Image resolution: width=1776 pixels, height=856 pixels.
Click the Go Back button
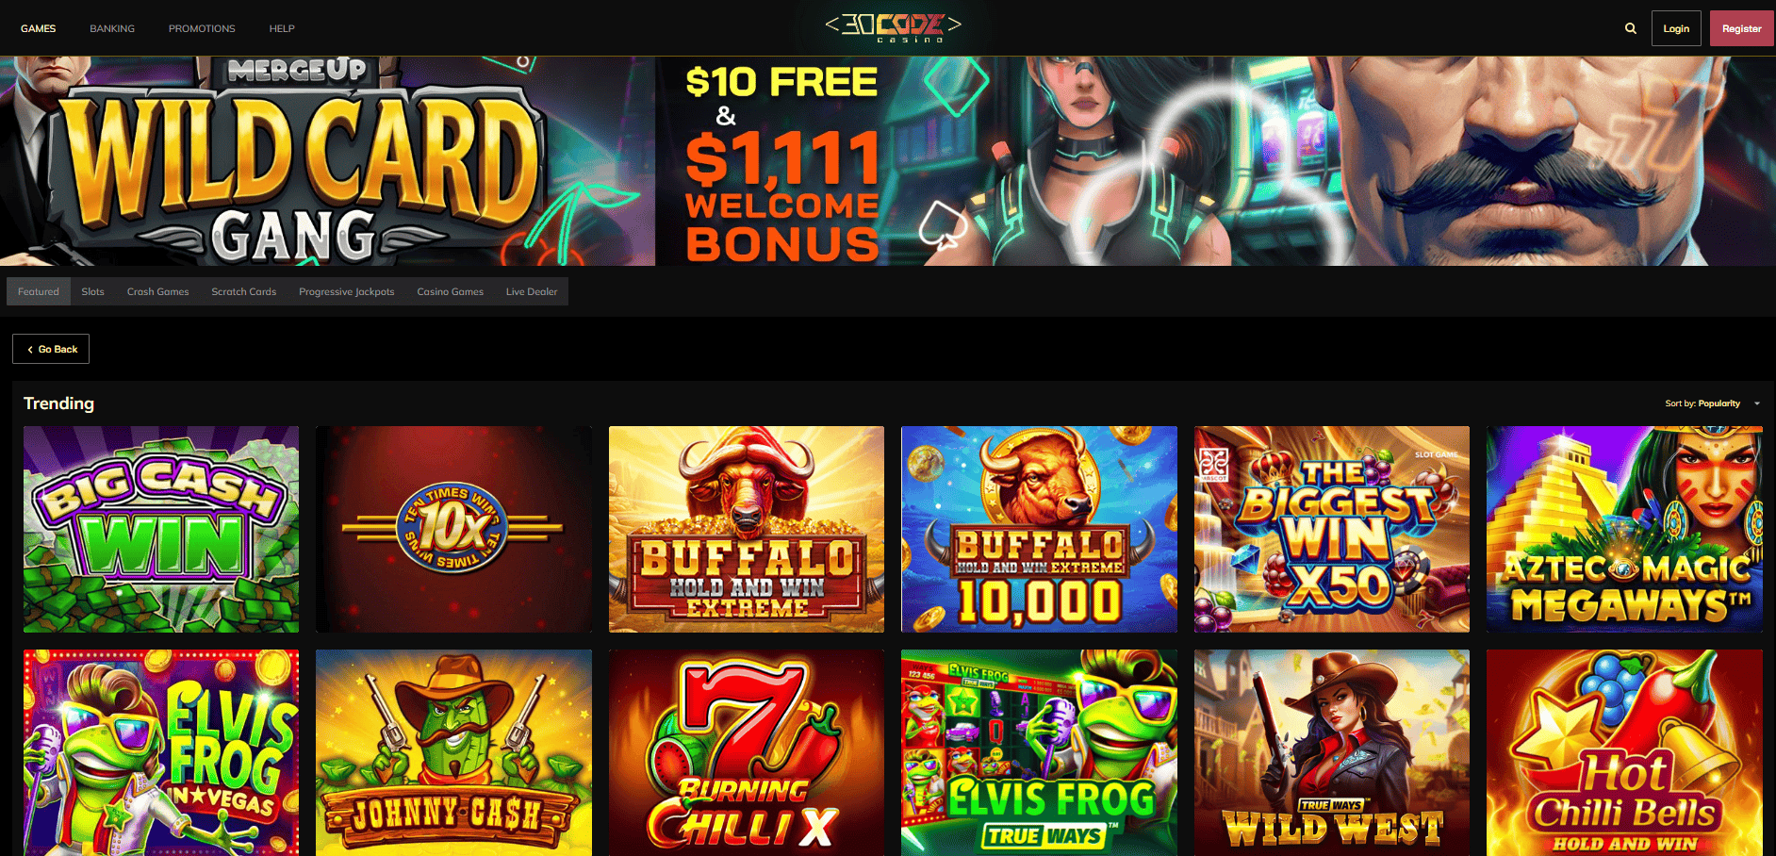(51, 349)
